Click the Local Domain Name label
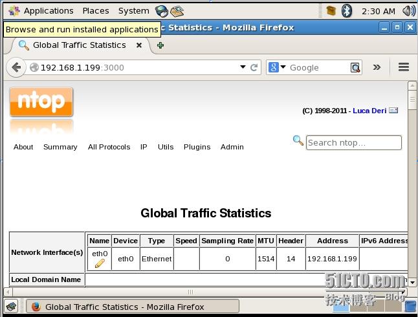The height and width of the screenshot is (317, 418). (x=46, y=279)
